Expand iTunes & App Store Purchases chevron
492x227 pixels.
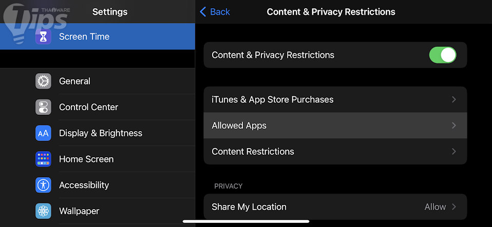[453, 99]
